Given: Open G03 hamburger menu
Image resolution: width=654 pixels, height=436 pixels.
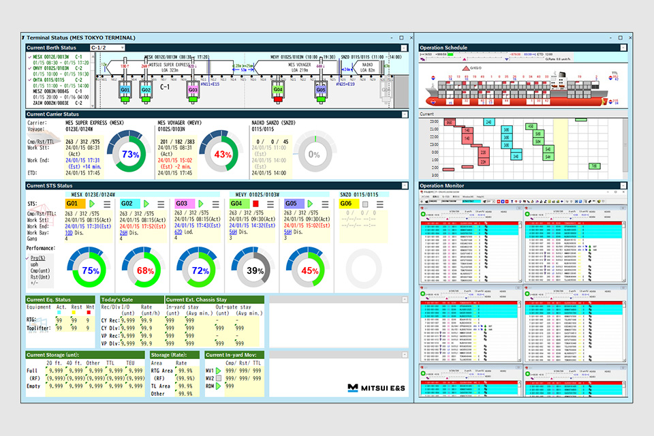Looking at the screenshot, I should pos(216,204).
